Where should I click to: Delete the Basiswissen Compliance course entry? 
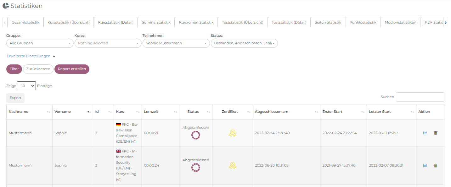point(436,133)
